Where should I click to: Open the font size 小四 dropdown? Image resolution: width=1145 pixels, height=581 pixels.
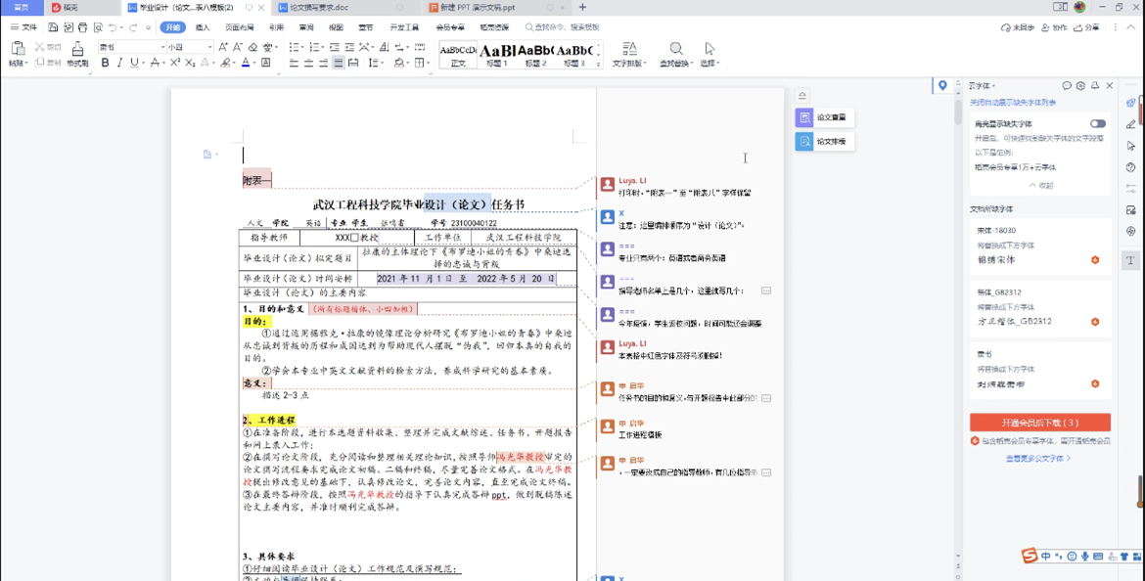209,46
